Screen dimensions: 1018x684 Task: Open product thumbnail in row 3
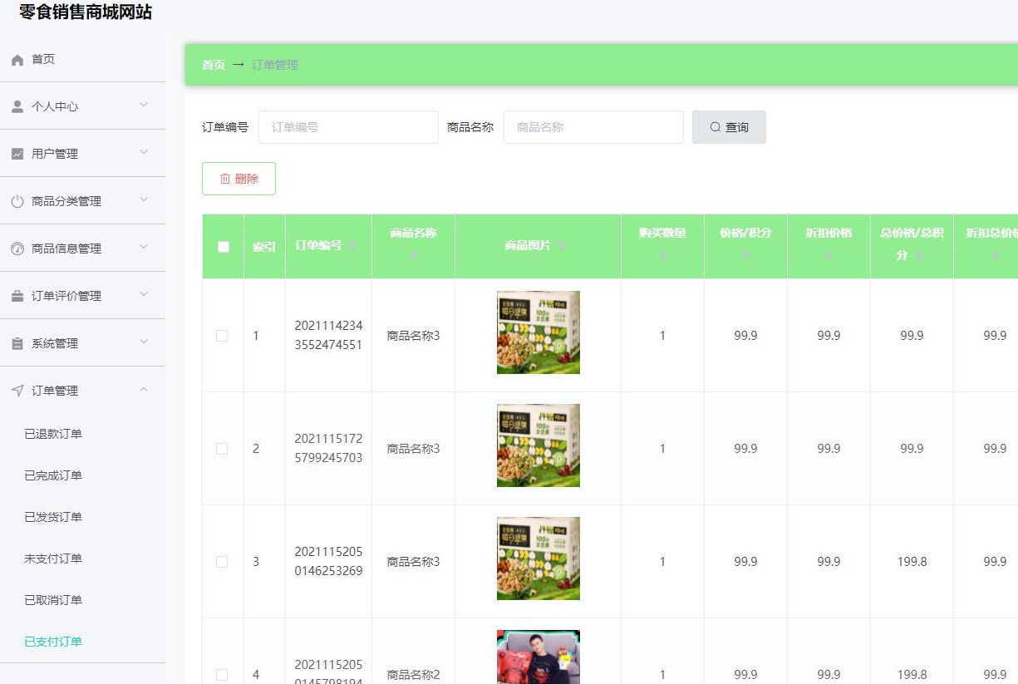(x=539, y=559)
